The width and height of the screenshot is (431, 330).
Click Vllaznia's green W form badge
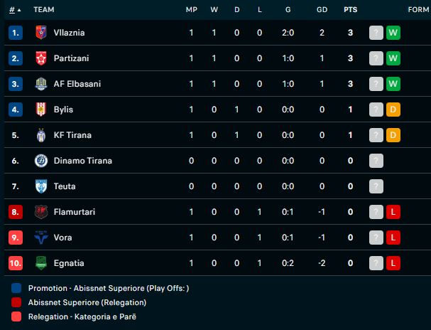(393, 33)
